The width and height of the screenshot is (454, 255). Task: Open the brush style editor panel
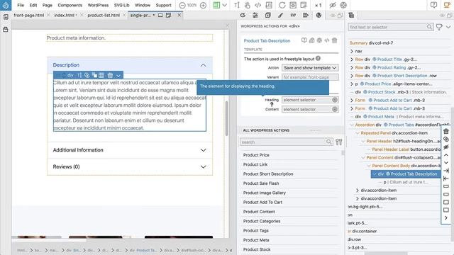pos(281,15)
